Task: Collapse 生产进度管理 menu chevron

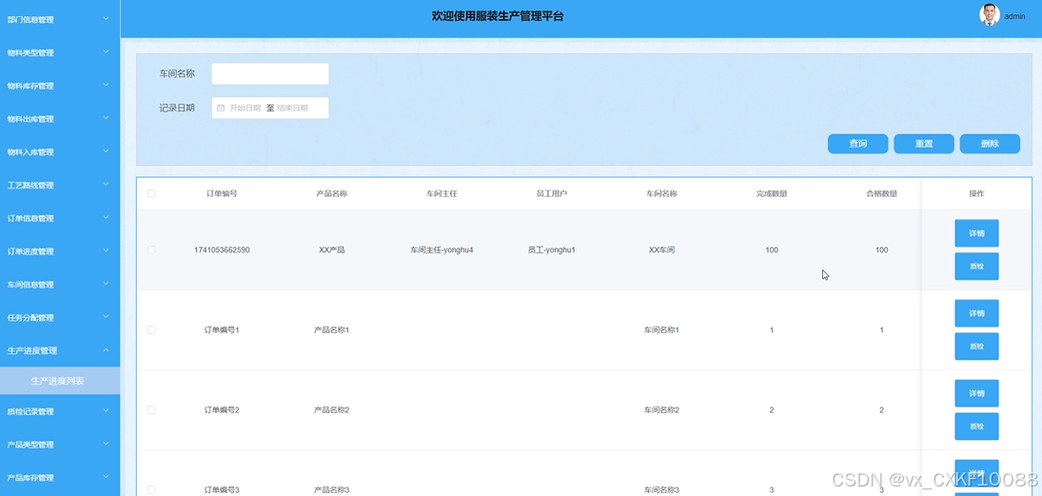Action: click(106, 350)
